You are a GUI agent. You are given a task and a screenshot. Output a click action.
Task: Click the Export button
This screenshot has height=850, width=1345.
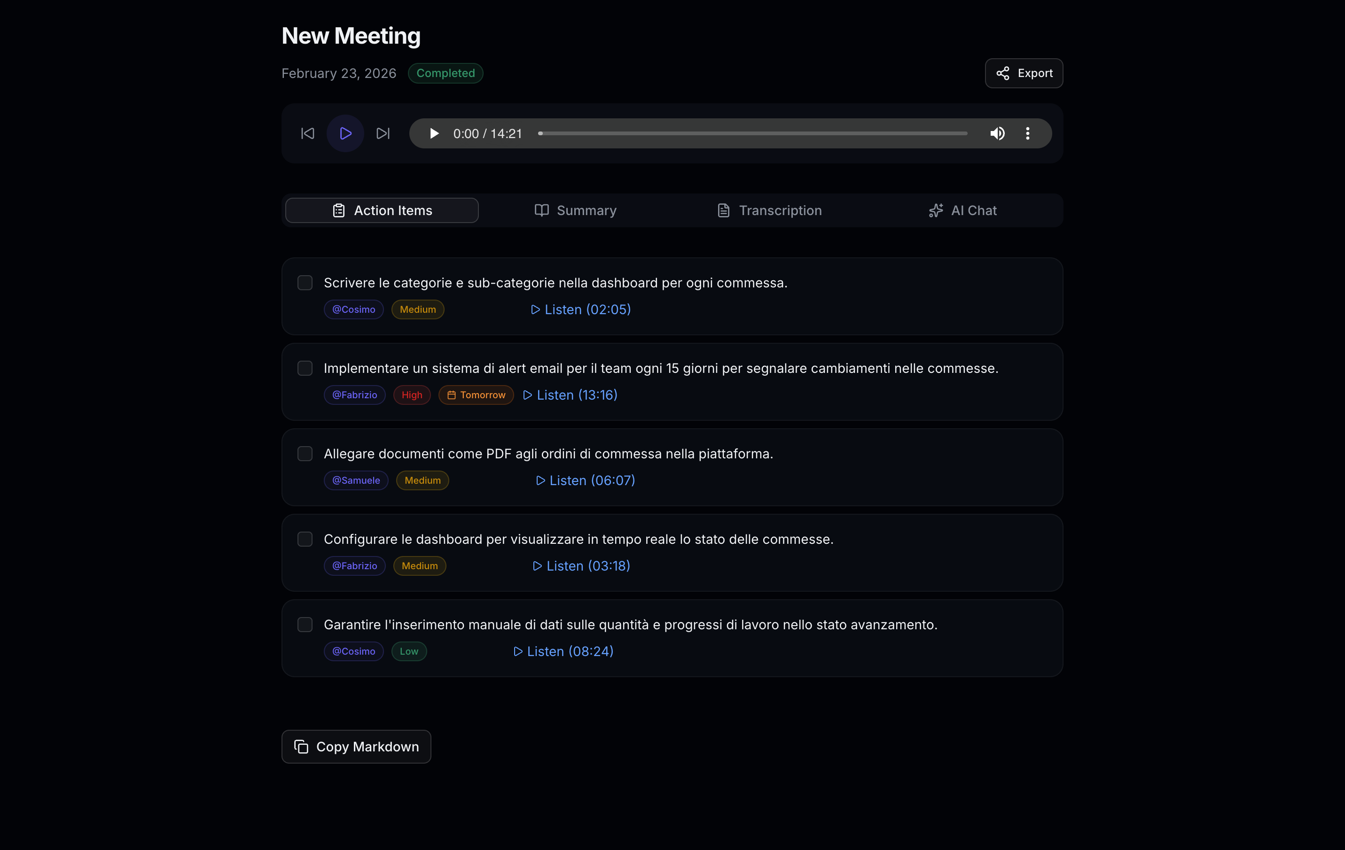(1024, 73)
